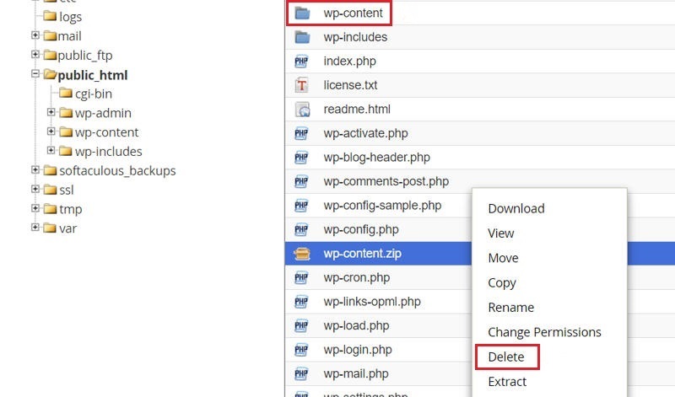
Task: Select the wp-config.php file name
Action: point(361,229)
